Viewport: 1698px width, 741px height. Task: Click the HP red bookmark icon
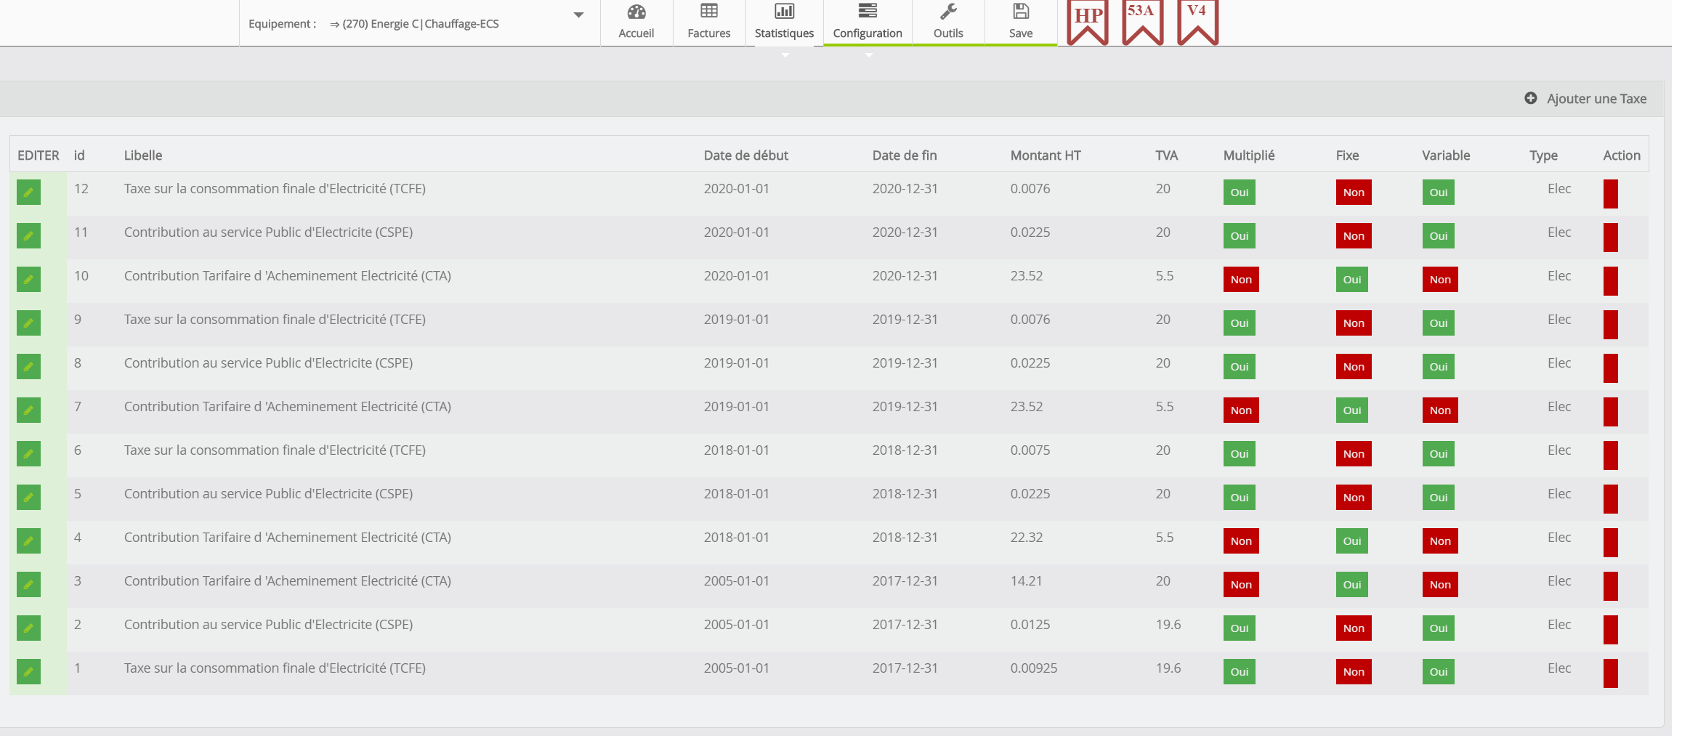[1087, 22]
